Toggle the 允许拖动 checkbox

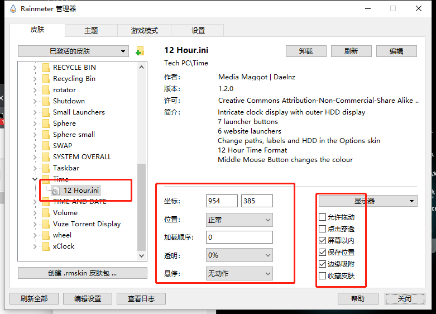coord(322,217)
